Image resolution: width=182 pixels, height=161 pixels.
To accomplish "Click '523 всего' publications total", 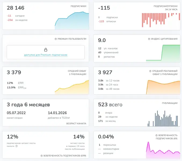I will click(110, 104).
